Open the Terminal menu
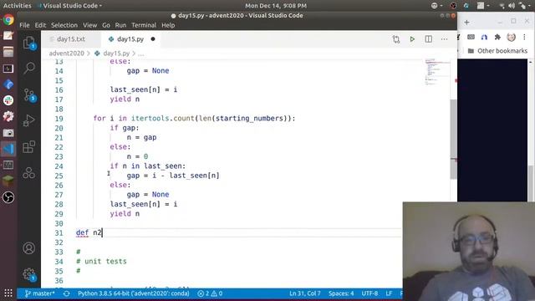This screenshot has width=535, height=301. 144,25
